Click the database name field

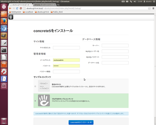click(x=115, y=63)
